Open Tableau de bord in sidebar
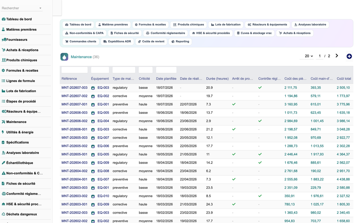 click(x=19, y=19)
